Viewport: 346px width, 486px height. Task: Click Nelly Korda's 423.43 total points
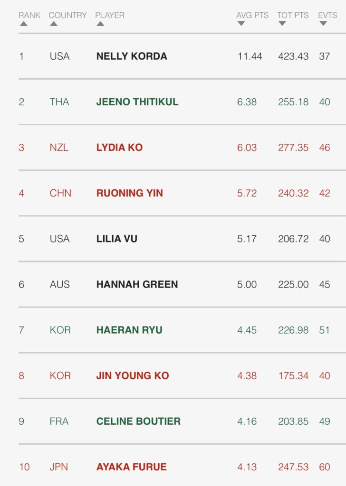pyautogui.click(x=293, y=56)
